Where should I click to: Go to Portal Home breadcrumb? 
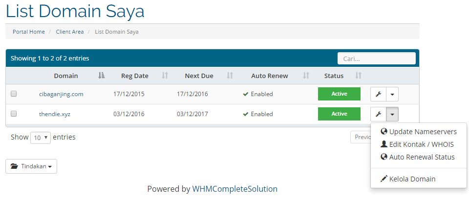(x=28, y=32)
